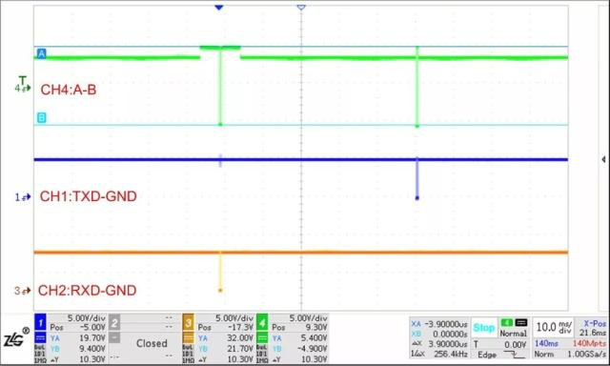Open the 10.0 ms/div timebase setting
This screenshot has height=366, width=610.
click(x=555, y=327)
